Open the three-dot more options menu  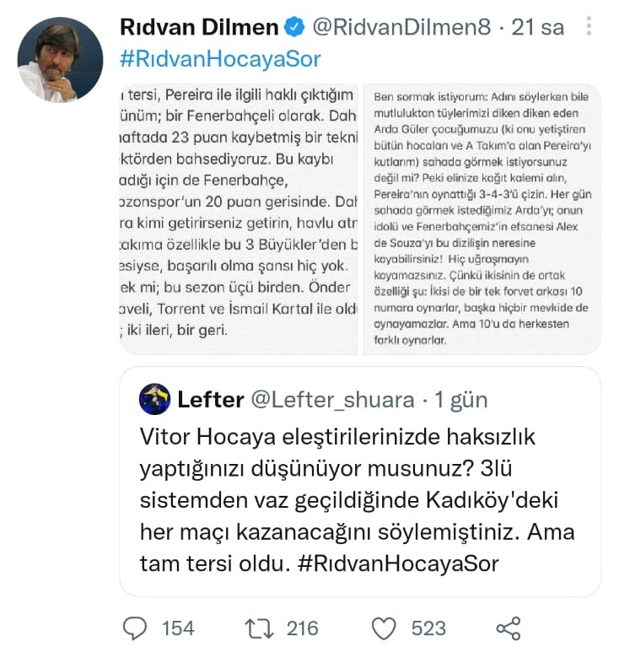[589, 26]
